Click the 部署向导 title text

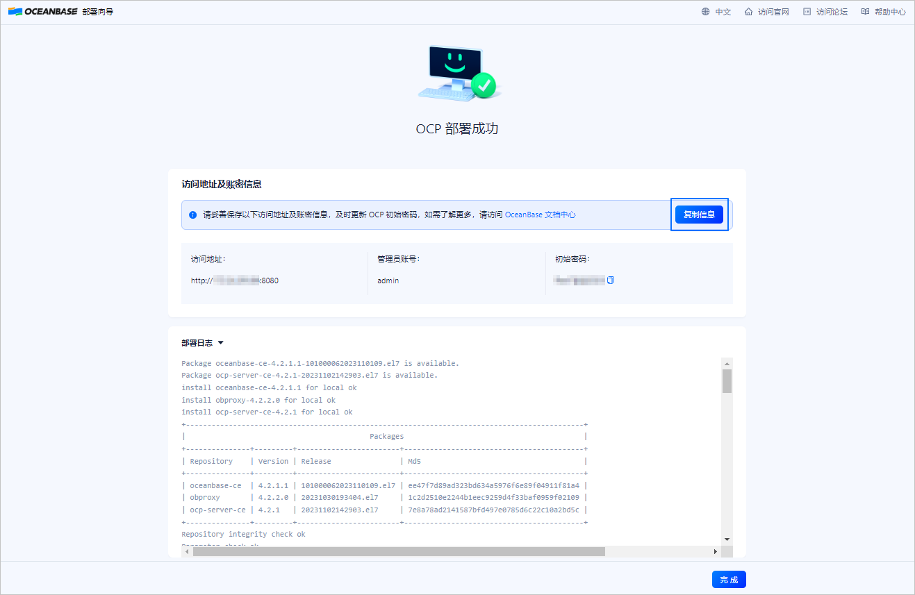click(x=97, y=12)
